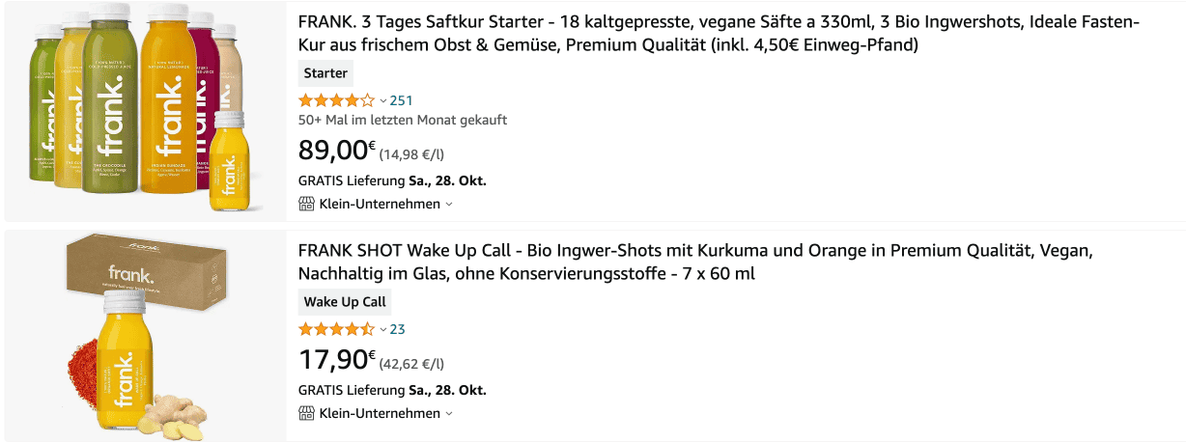
Task: Click Klein-Unternehmen label on first product
Action: pos(380,204)
